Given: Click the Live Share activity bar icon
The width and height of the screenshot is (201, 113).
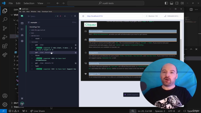Looking at the screenshot, I should tap(5, 55).
